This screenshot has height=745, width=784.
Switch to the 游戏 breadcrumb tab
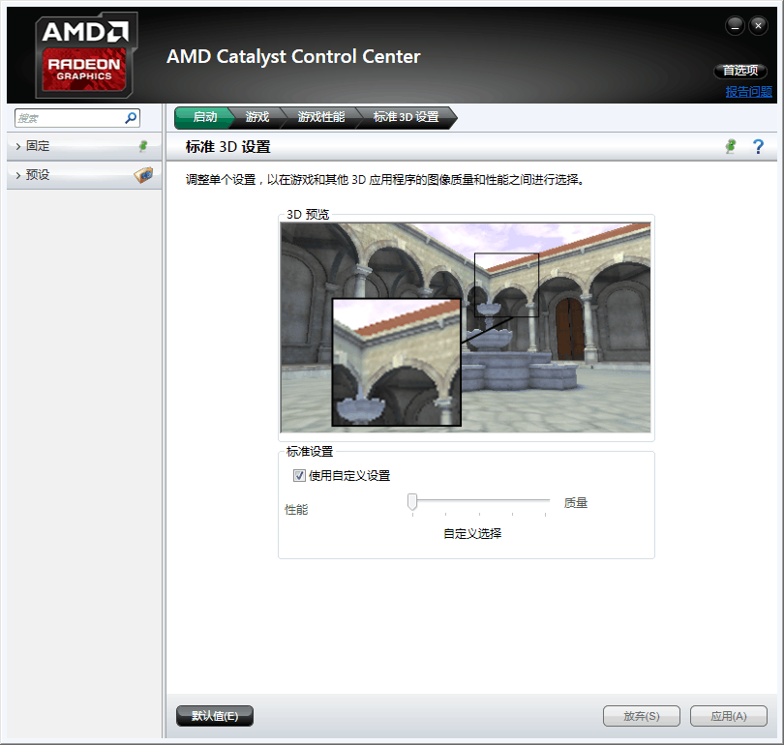coord(257,117)
